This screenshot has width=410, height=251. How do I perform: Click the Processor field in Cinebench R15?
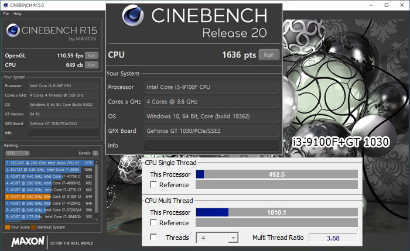(x=63, y=85)
